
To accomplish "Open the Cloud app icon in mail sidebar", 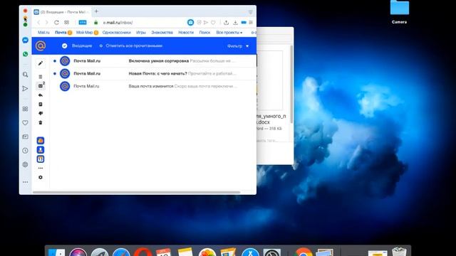I will (x=41, y=141).
